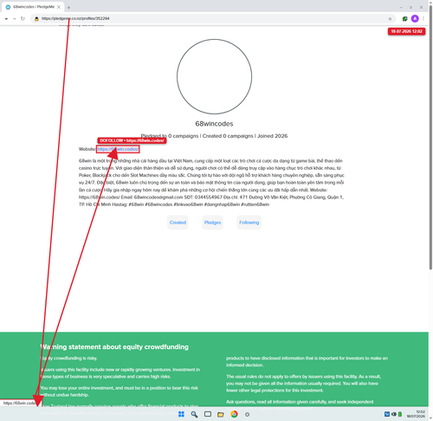Open the https://68win.codes/ website link

click(x=118, y=149)
